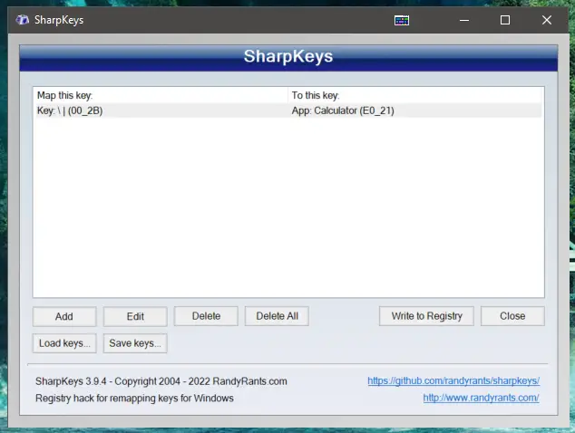This screenshot has width=575, height=433.
Task: Click the Close button beside Write to Registry
Action: (x=512, y=316)
